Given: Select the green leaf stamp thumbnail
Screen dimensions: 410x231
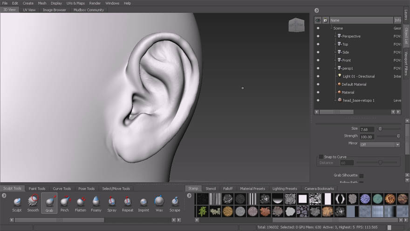Looking at the screenshot, I should point(202,211).
